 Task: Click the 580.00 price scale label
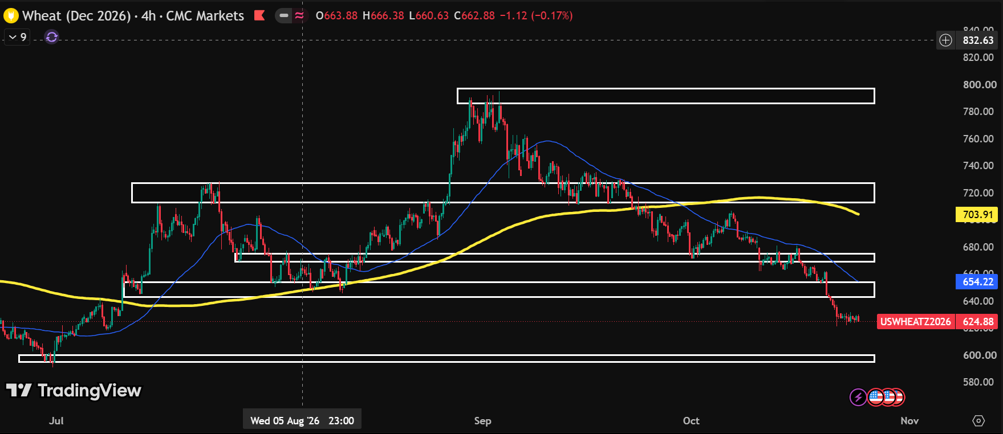[978, 382]
